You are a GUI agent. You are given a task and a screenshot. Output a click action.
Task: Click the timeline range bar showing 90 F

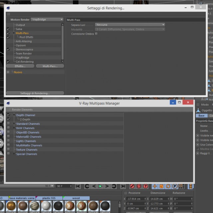click(27, 186)
